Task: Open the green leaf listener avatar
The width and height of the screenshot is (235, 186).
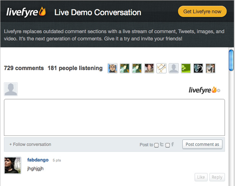Action: [186, 68]
